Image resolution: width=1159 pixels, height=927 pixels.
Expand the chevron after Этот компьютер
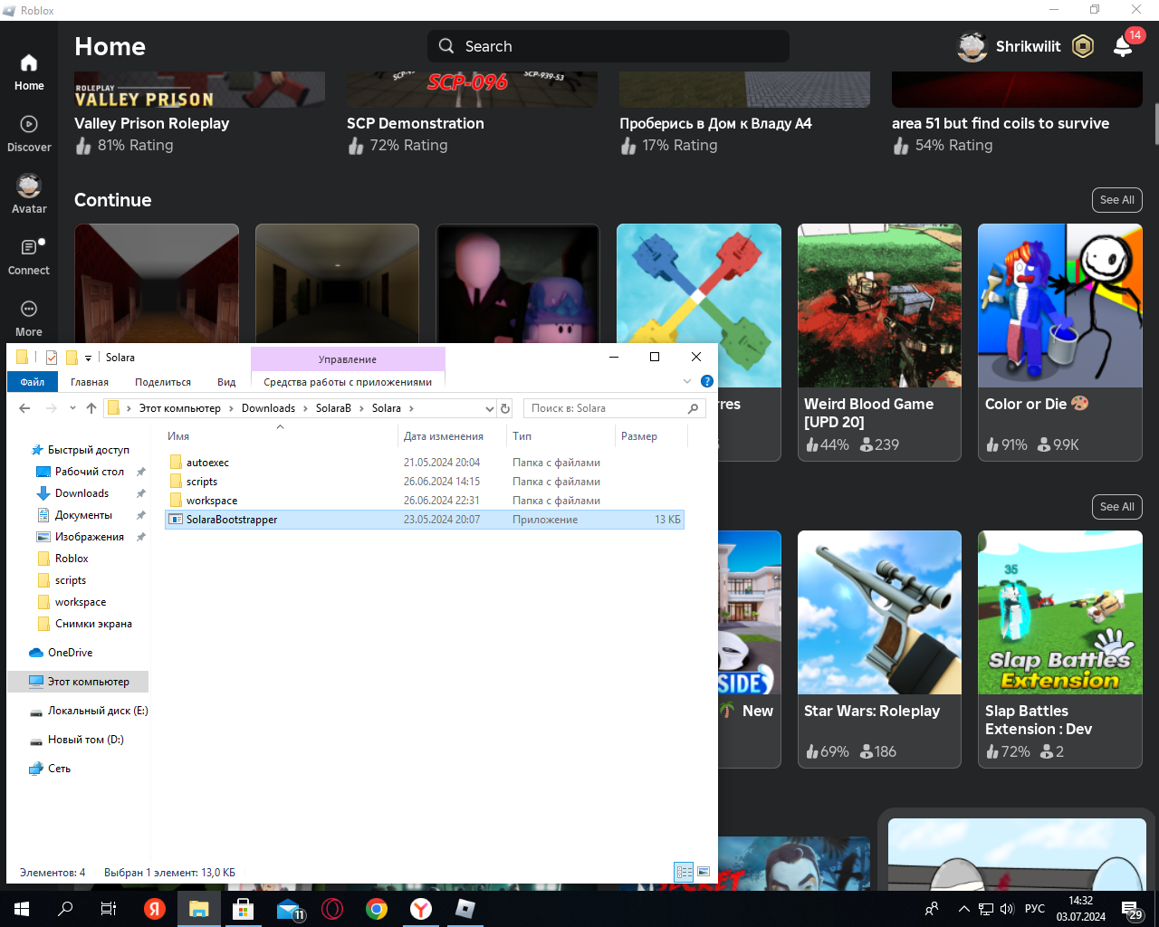[231, 408]
